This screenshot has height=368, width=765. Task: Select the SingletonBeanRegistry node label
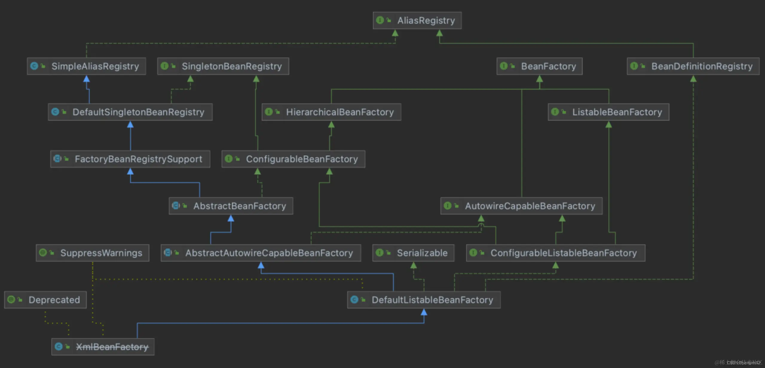pos(232,66)
